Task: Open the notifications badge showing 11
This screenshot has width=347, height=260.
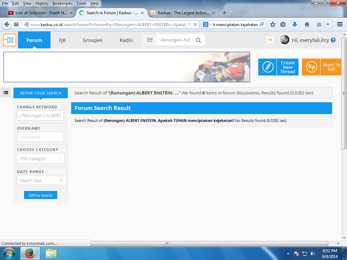Action: (269, 40)
